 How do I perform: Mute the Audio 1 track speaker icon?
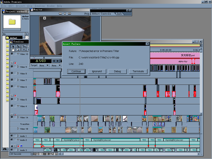12,136
